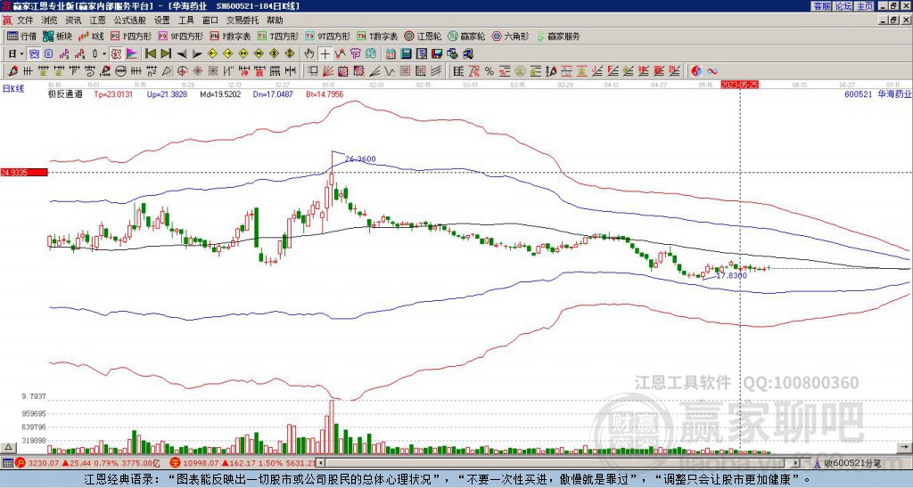Launch the 江恩轮 Gann wheel
This screenshot has height=488, width=913.
(x=423, y=36)
